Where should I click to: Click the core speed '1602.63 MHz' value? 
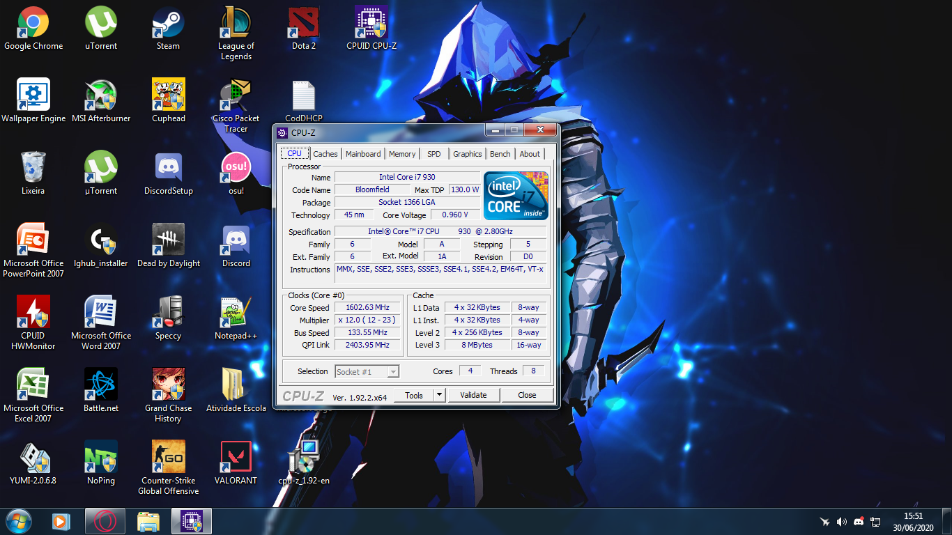pyautogui.click(x=368, y=307)
